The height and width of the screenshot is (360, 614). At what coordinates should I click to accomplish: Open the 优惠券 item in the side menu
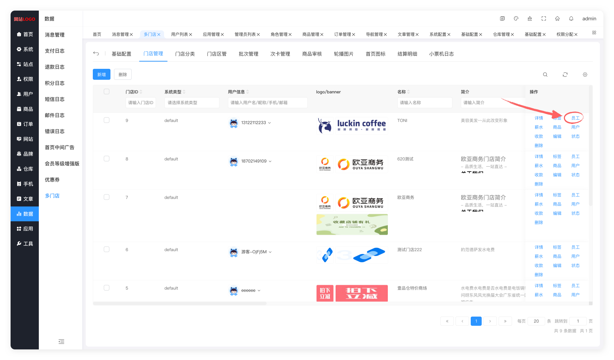pos(52,180)
